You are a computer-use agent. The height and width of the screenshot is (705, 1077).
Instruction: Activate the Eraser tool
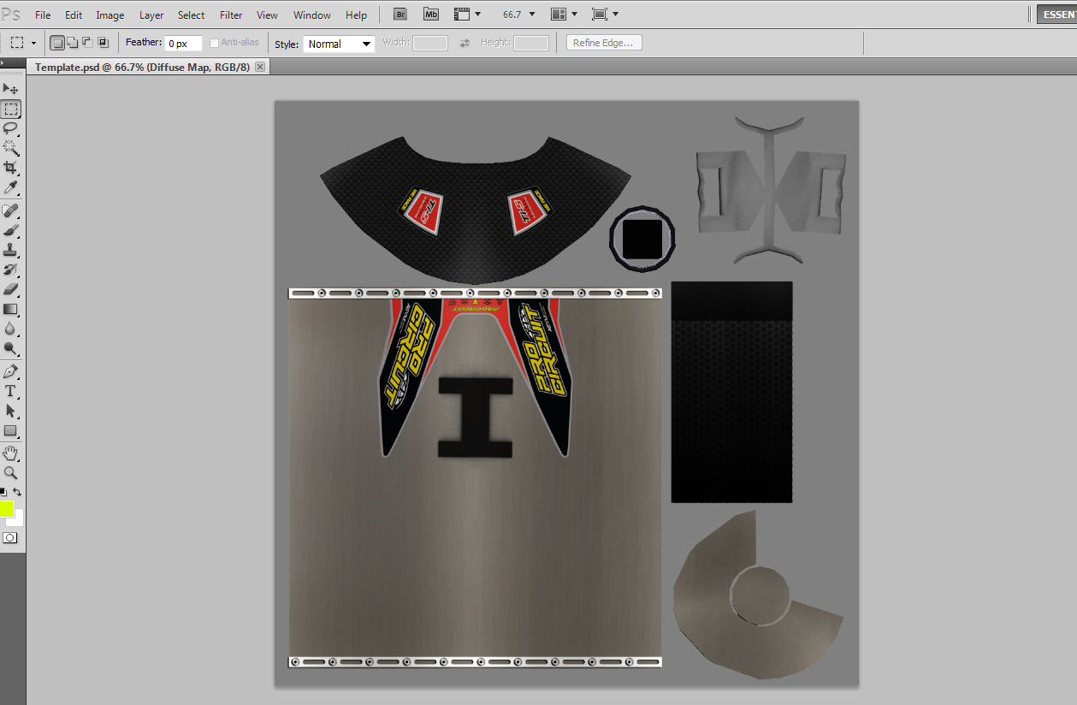pos(10,289)
